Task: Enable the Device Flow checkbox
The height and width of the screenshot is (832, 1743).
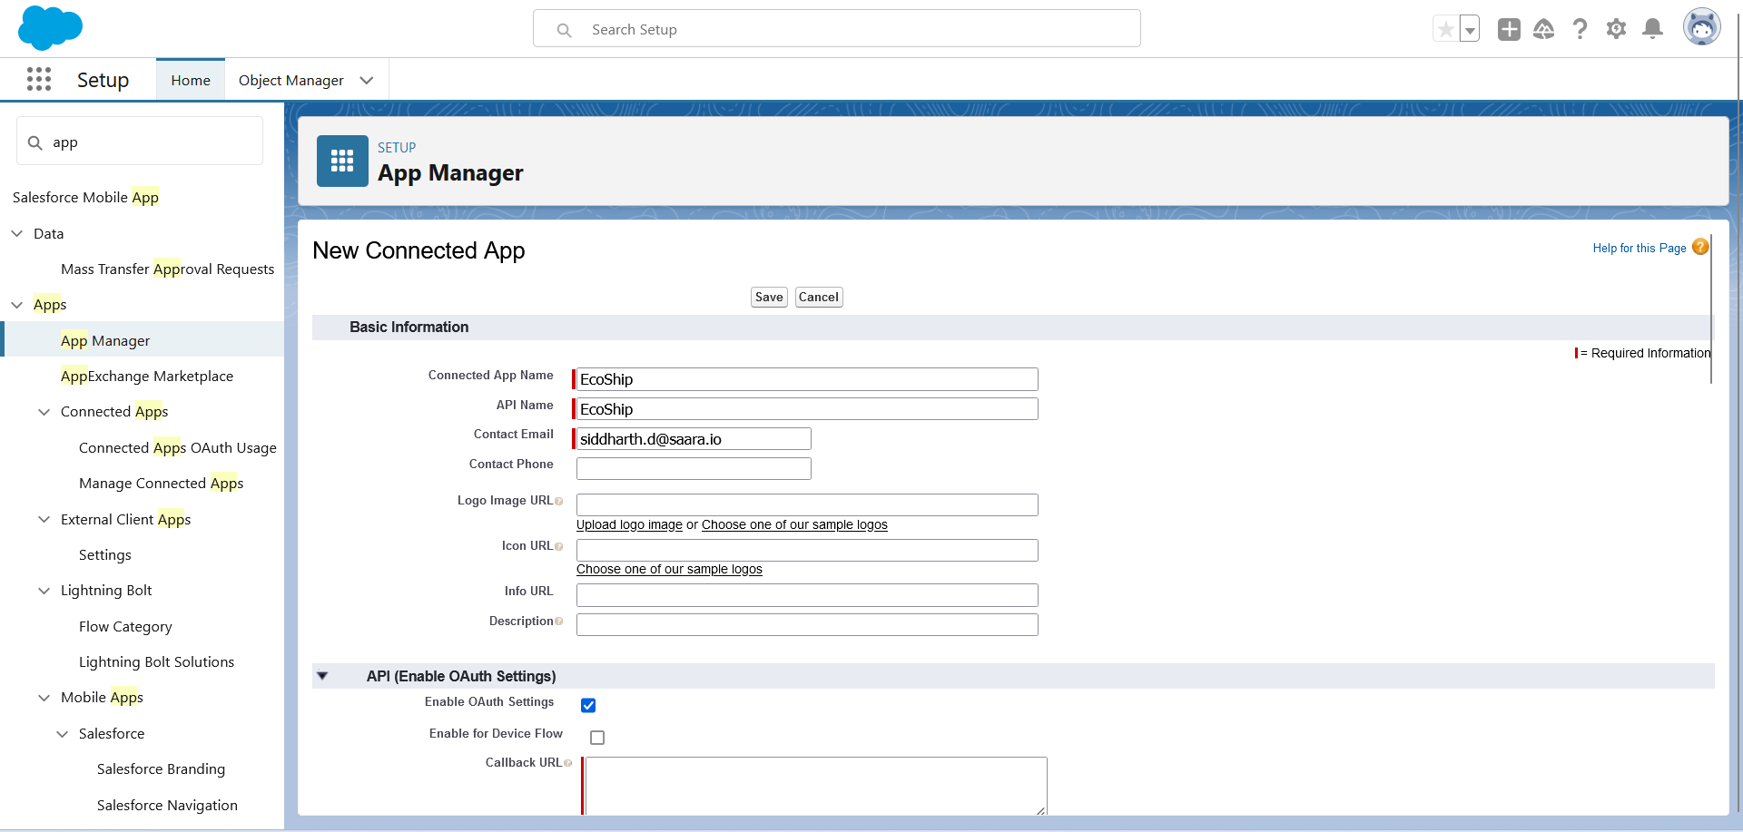Action: point(597,738)
